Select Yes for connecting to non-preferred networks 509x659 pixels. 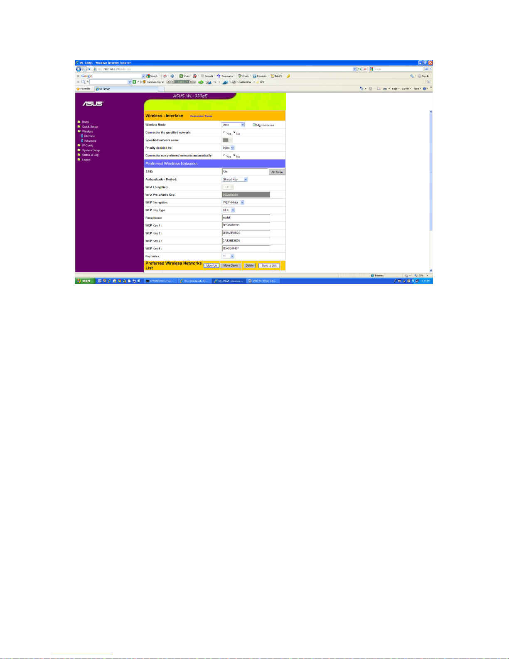point(224,155)
